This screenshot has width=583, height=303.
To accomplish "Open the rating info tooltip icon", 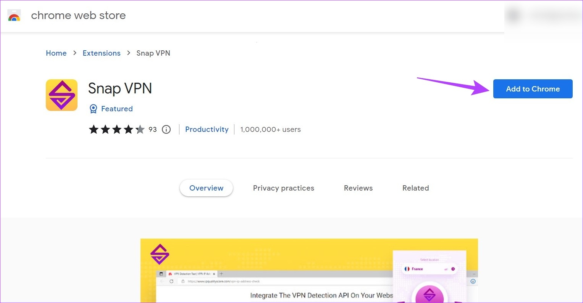I will click(x=166, y=129).
